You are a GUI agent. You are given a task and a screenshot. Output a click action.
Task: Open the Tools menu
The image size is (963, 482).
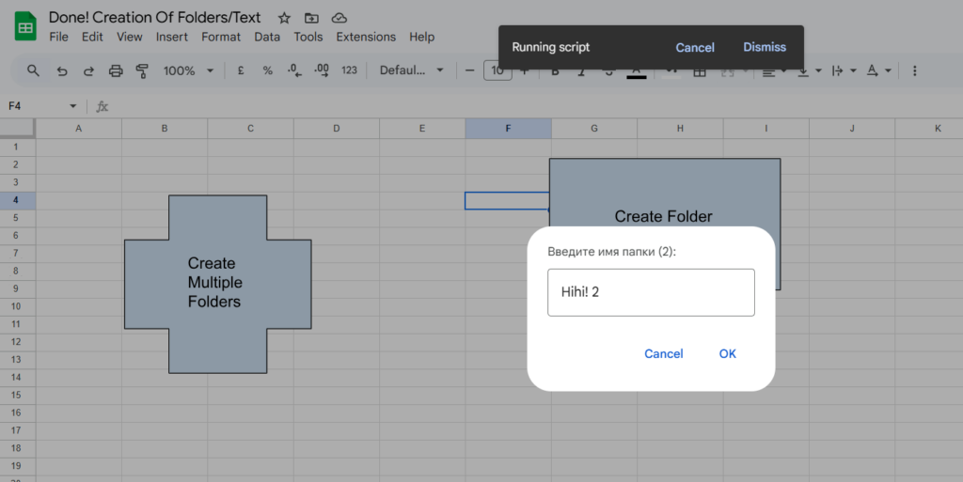308,37
